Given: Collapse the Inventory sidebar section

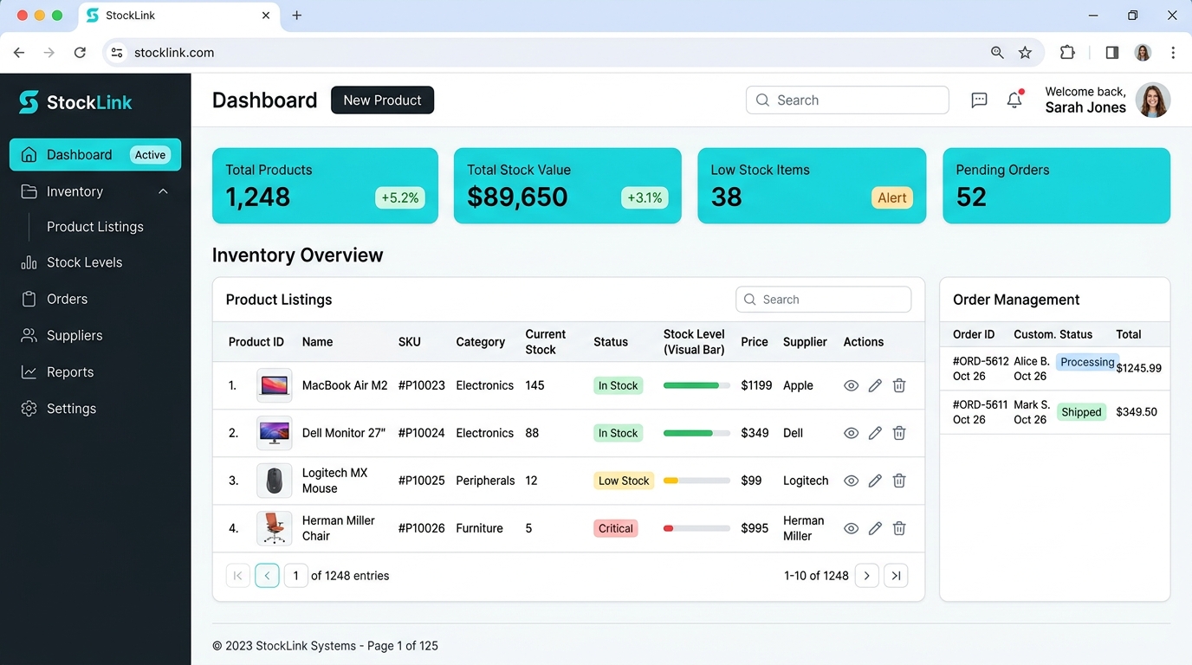Looking at the screenshot, I should [x=163, y=191].
